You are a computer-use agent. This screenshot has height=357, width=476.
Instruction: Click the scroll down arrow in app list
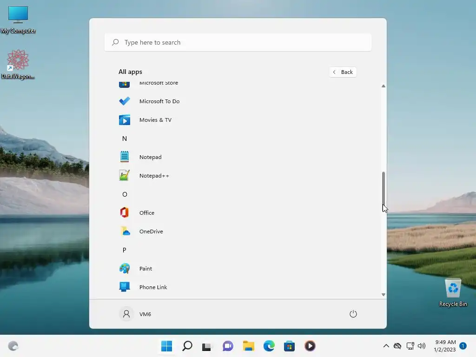click(x=383, y=294)
